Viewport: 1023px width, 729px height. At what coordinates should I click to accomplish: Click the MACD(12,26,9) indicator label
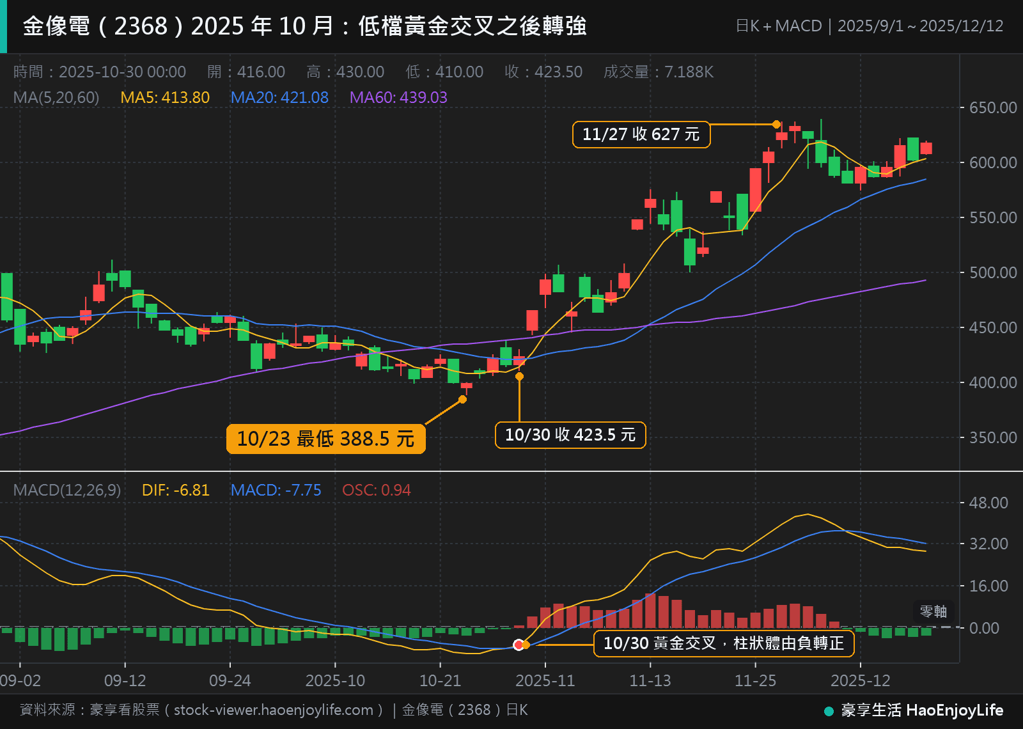coord(67,490)
